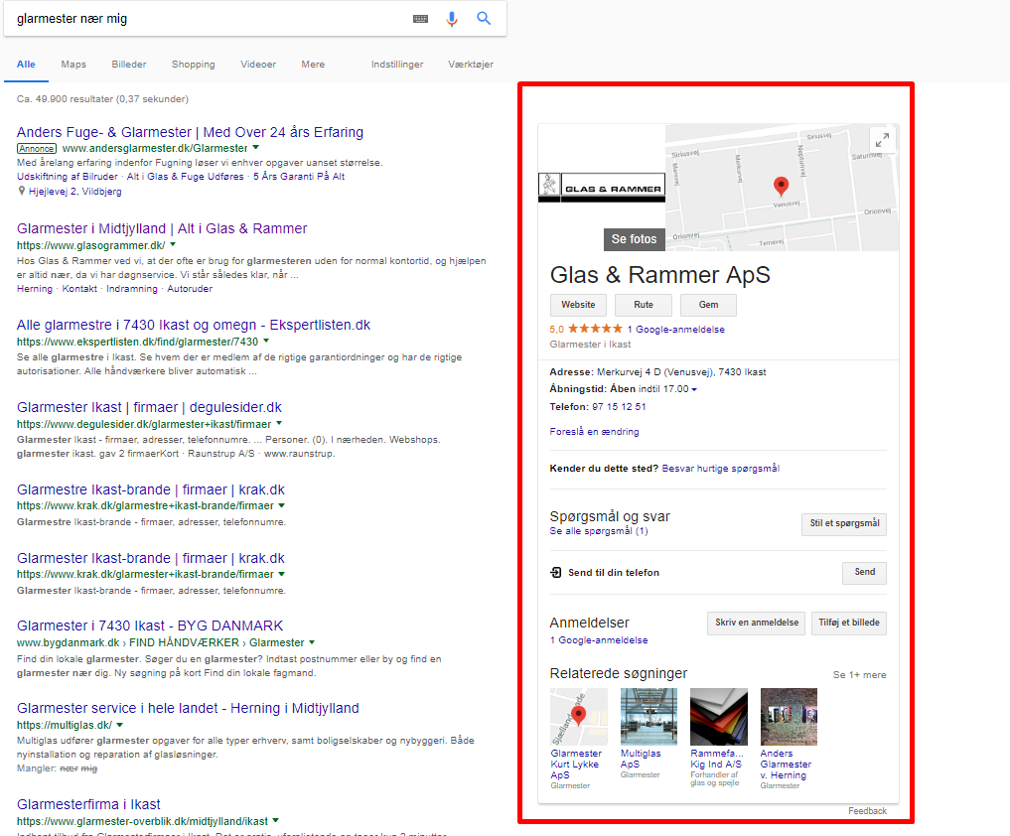Click the red map pin on Venusvej
The image size is (1010, 836).
click(781, 186)
